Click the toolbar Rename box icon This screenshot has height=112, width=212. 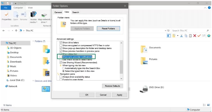click(204, 36)
